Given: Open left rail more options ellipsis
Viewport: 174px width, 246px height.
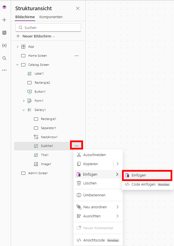Looking at the screenshot, I should pos(4,70).
